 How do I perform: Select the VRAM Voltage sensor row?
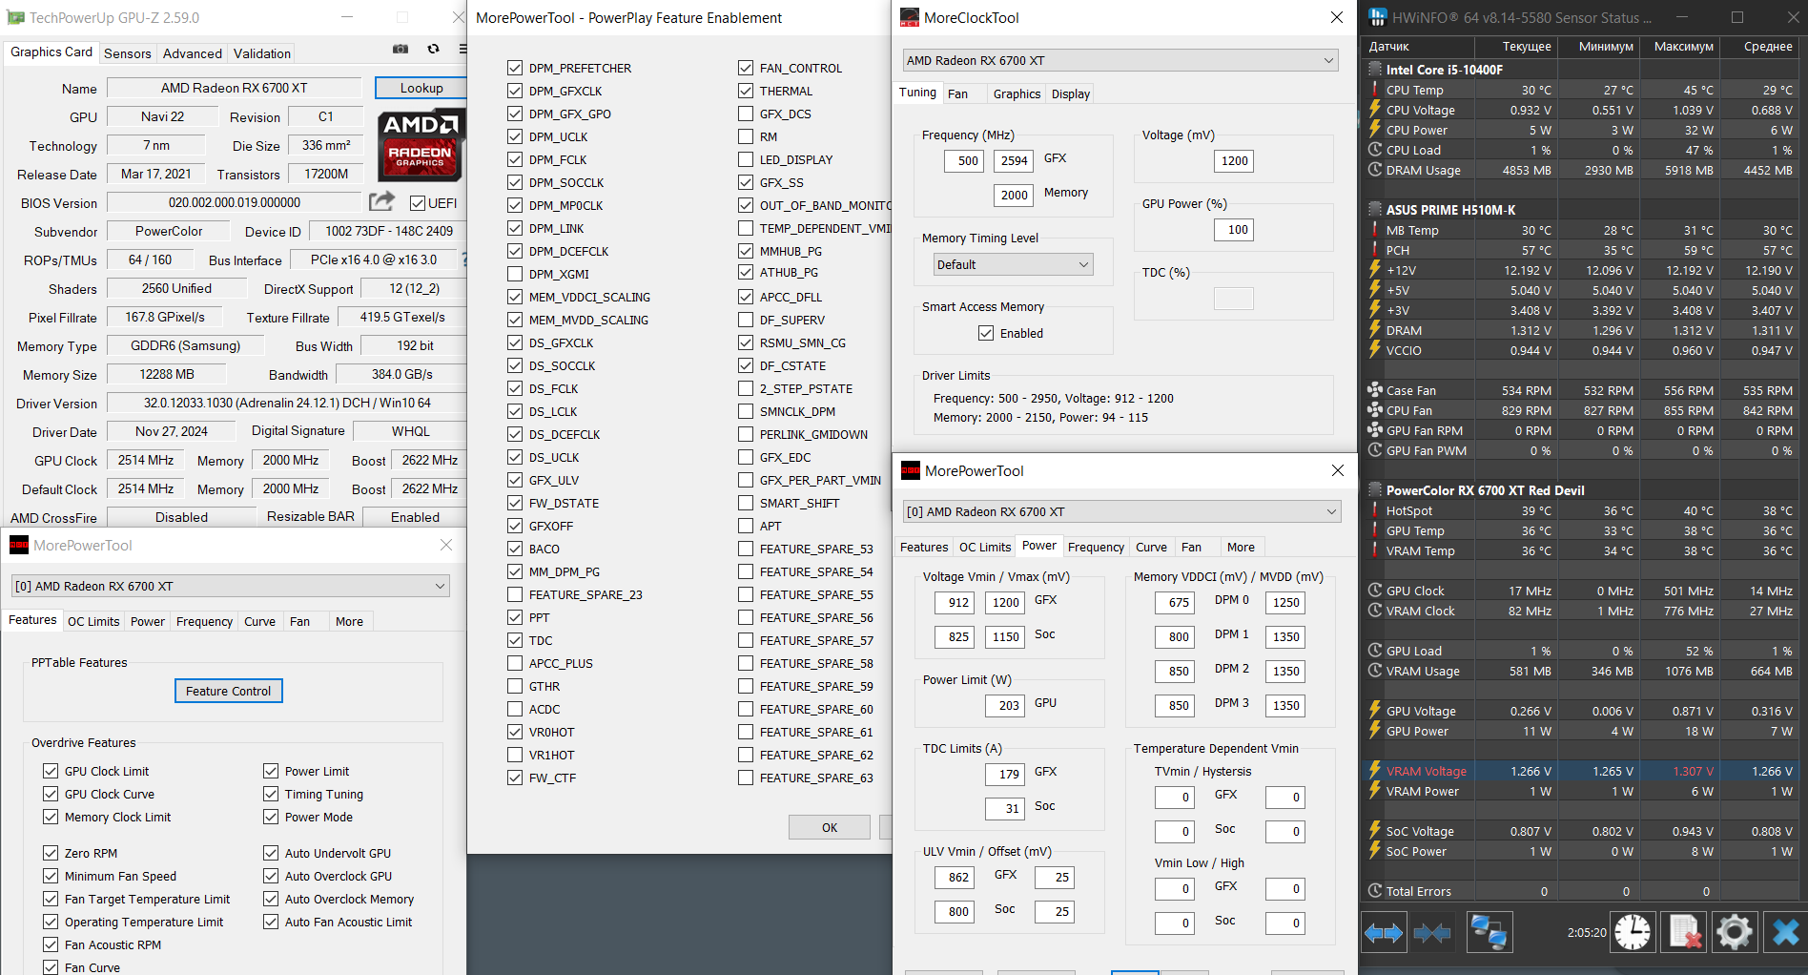click(1582, 771)
